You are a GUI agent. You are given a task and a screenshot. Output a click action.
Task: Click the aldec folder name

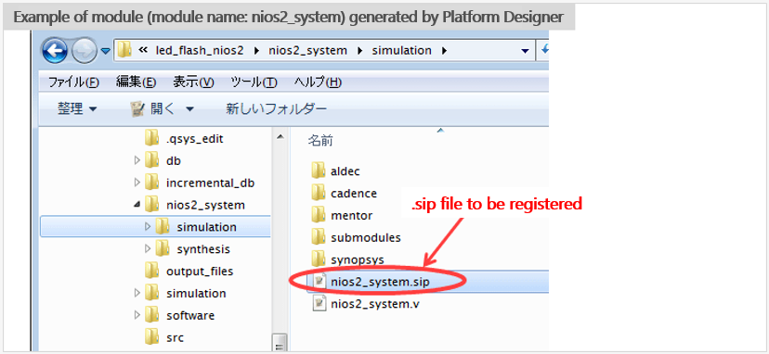tap(345, 171)
